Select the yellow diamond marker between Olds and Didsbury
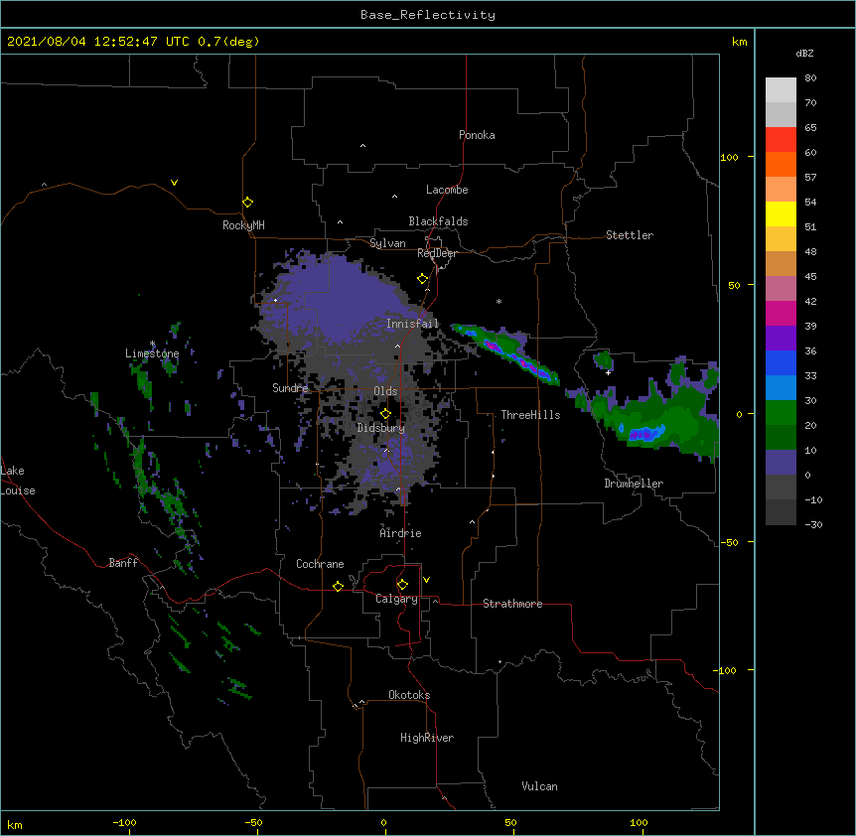The height and width of the screenshot is (836, 856). 385,413
